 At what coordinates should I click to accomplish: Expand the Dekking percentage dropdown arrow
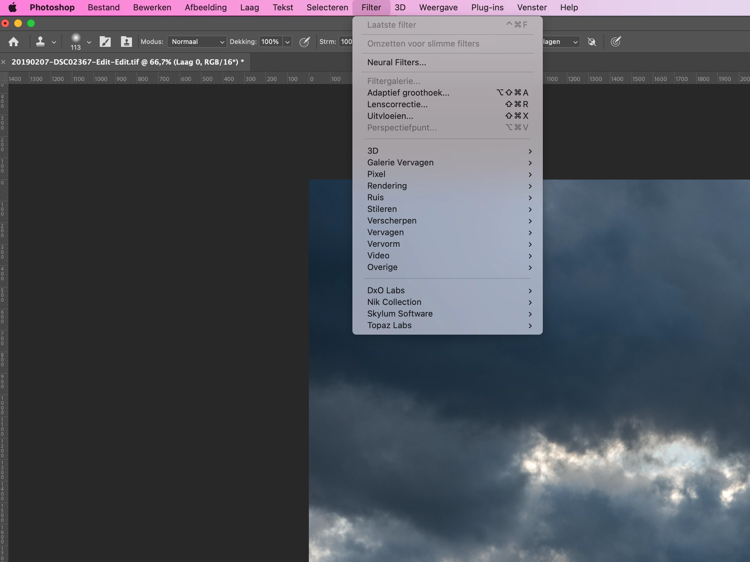(288, 42)
